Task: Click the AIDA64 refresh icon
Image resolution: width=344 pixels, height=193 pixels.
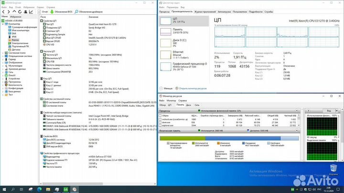Action: tap(20, 12)
